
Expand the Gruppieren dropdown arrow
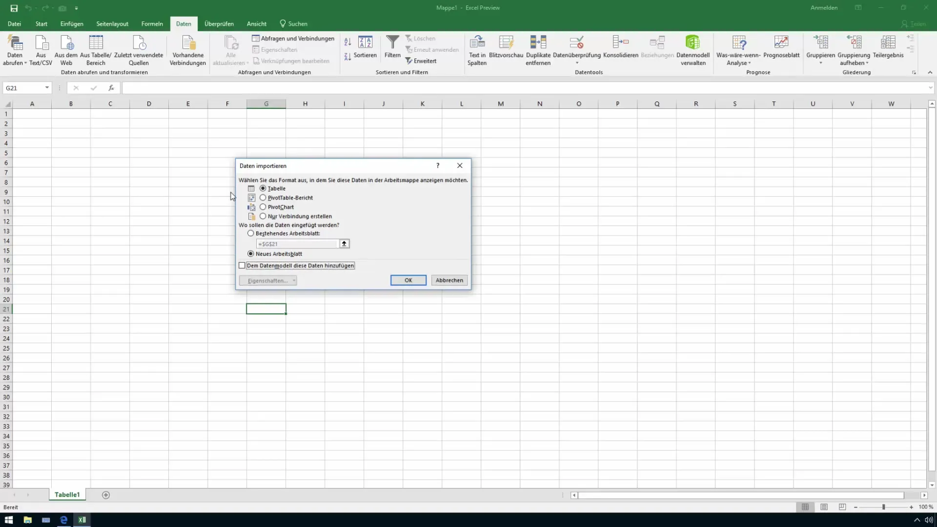coord(820,63)
